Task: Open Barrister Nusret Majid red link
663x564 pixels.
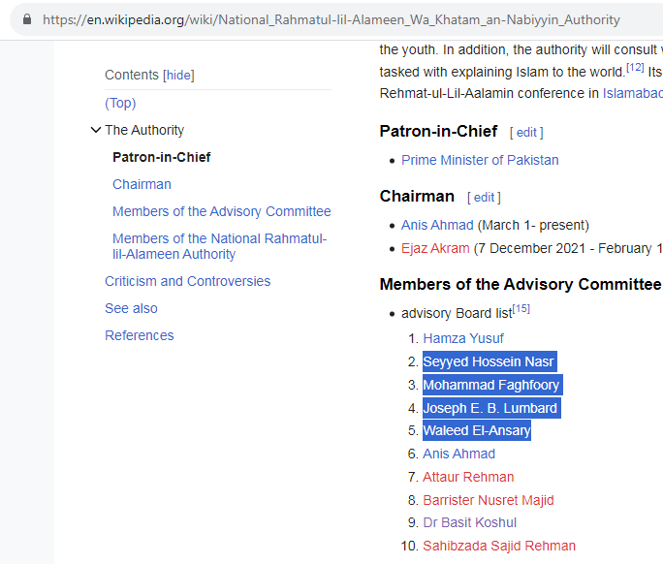Action: 488,500
